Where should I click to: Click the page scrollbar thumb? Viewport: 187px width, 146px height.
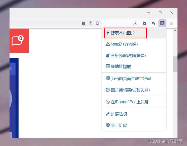[x=175, y=64]
